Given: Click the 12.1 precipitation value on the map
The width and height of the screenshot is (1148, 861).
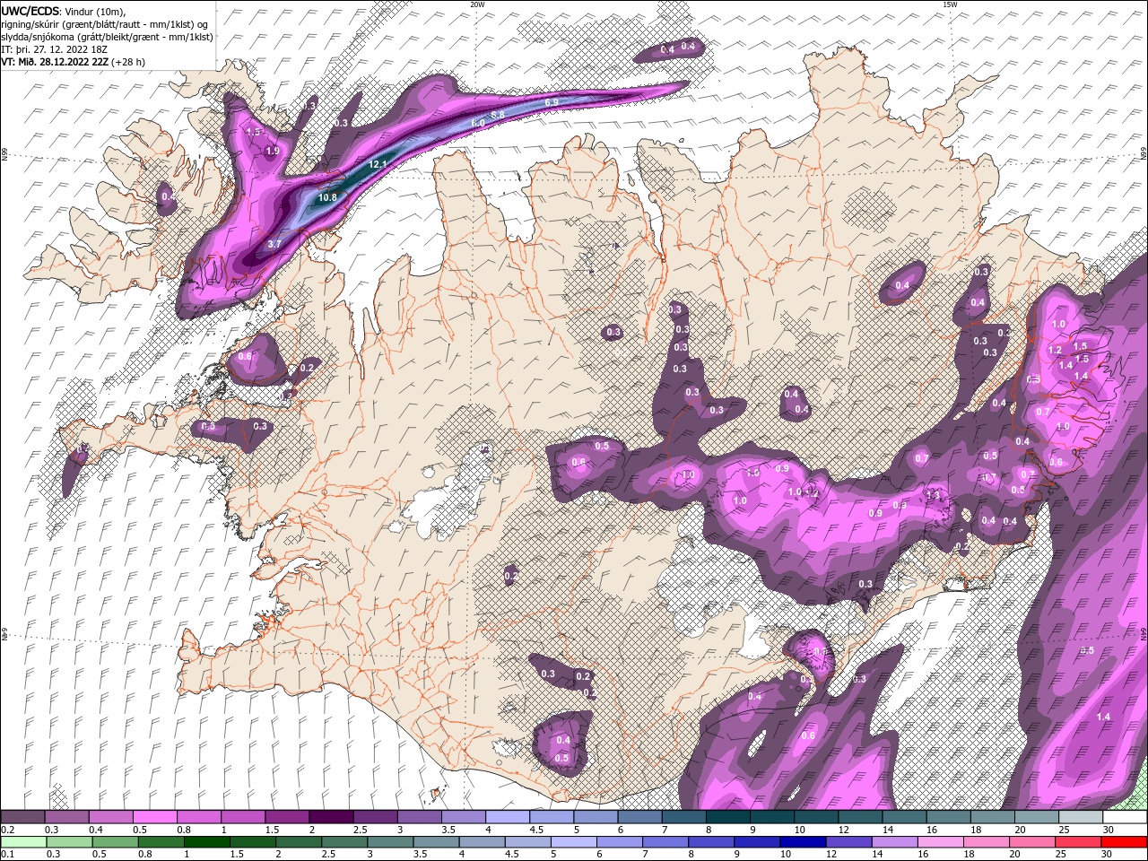Looking at the screenshot, I should pyautogui.click(x=378, y=164).
